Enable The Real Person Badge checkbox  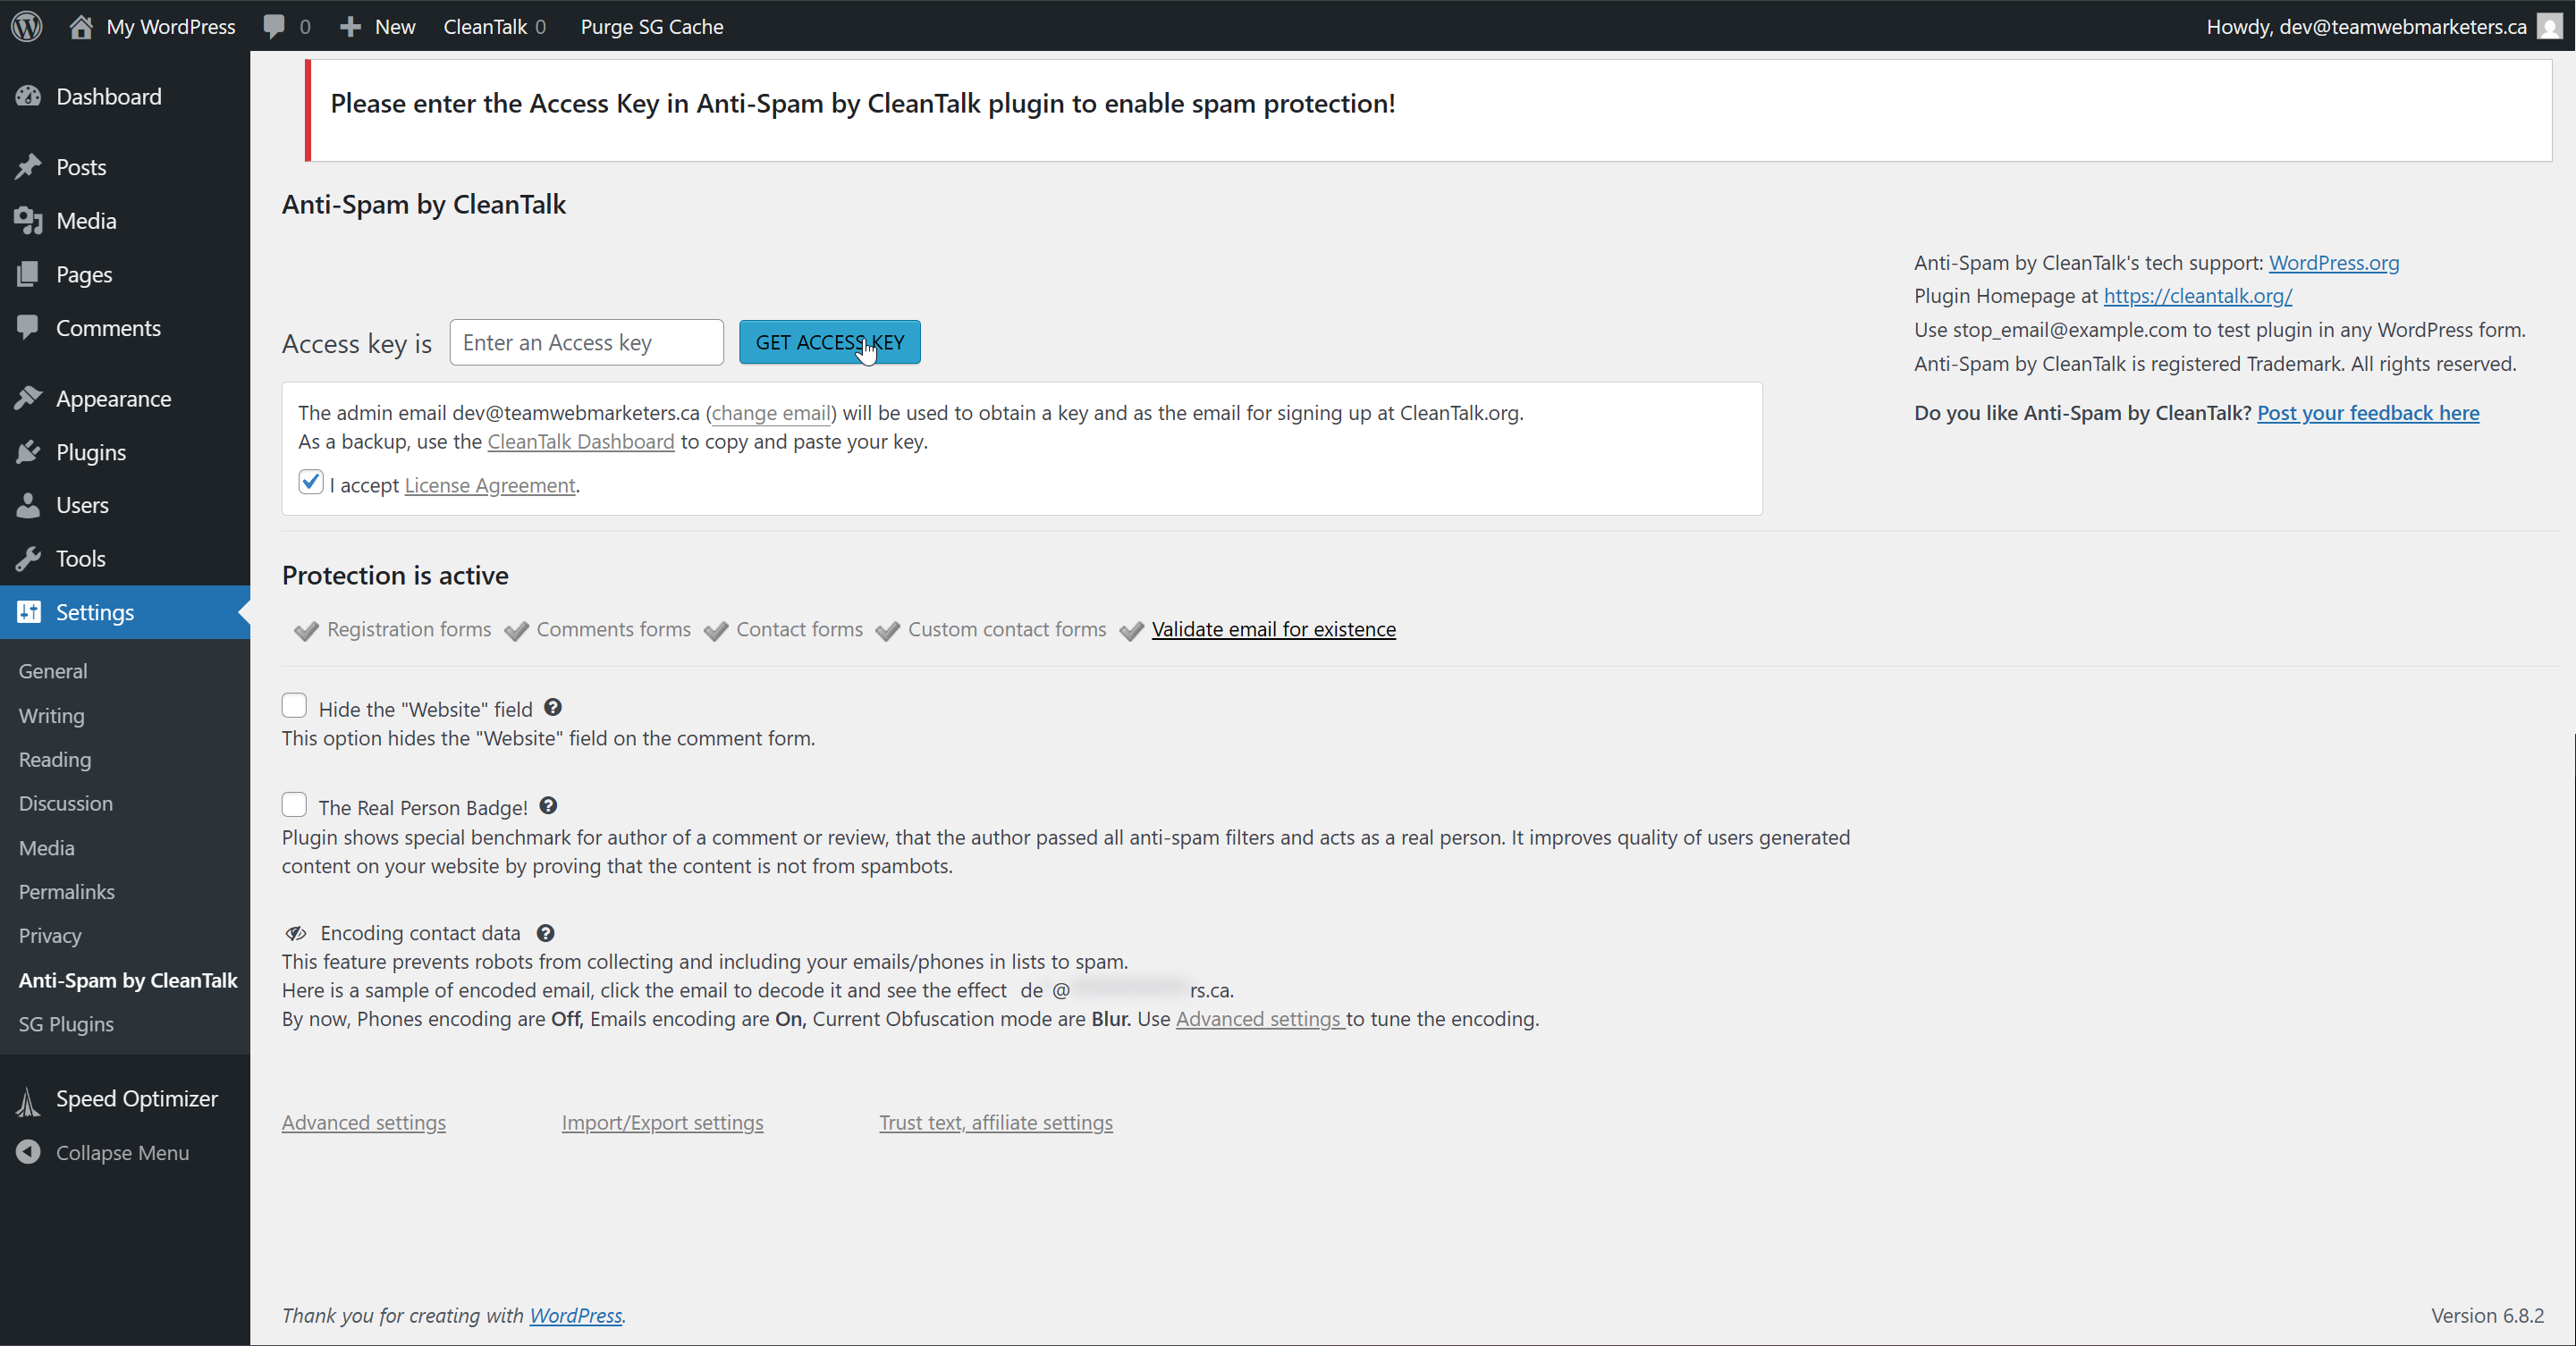point(294,804)
